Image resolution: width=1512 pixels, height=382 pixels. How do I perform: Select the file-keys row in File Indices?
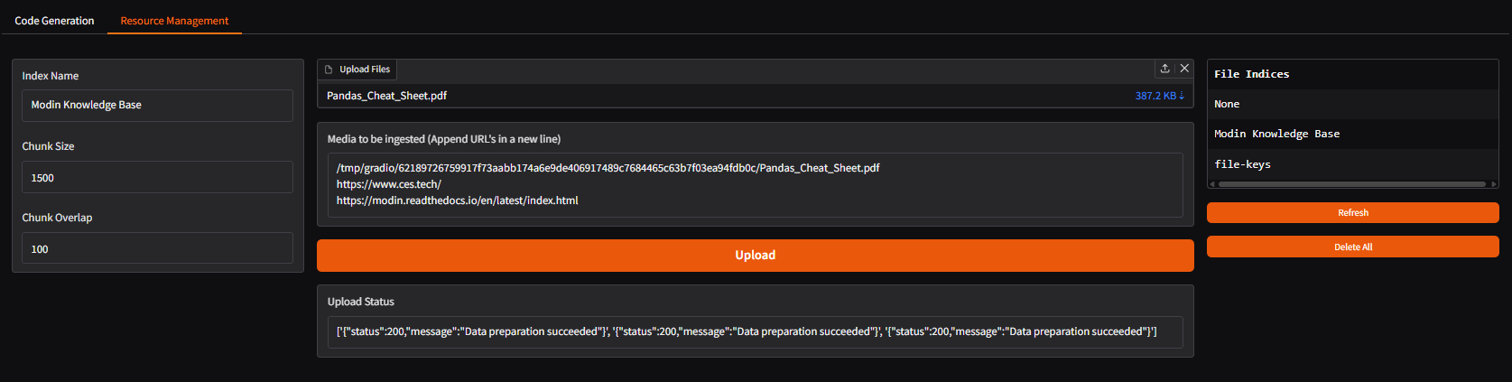[x=1352, y=164]
